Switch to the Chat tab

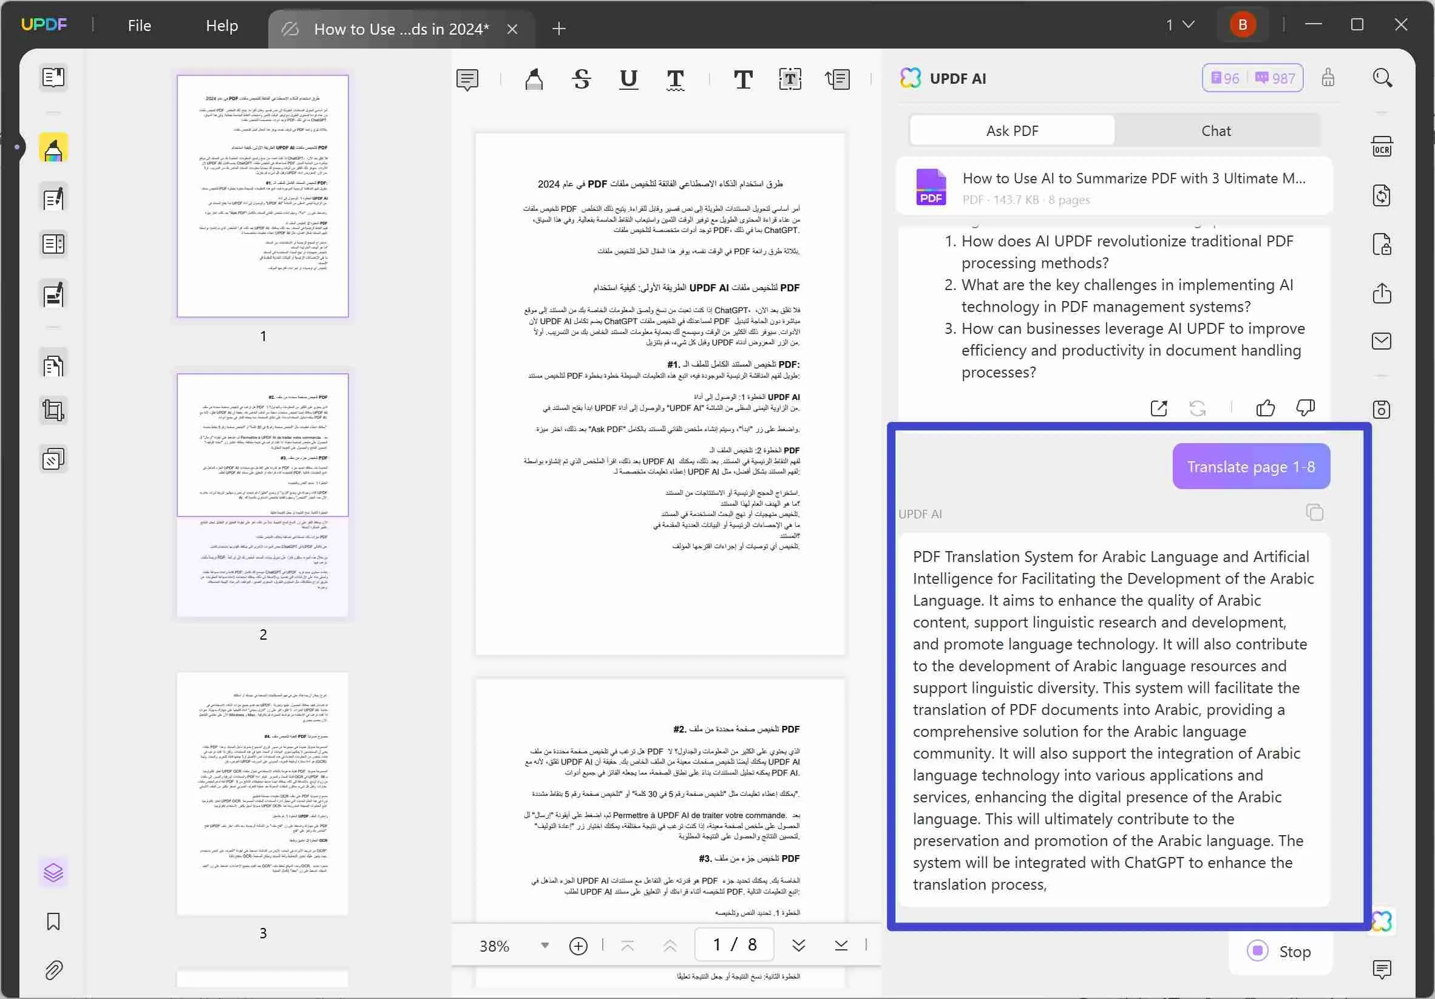[x=1216, y=130]
